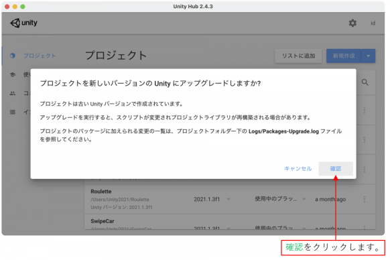Click the 確認 button in the dialog
The height and width of the screenshot is (260, 390).
click(336, 168)
